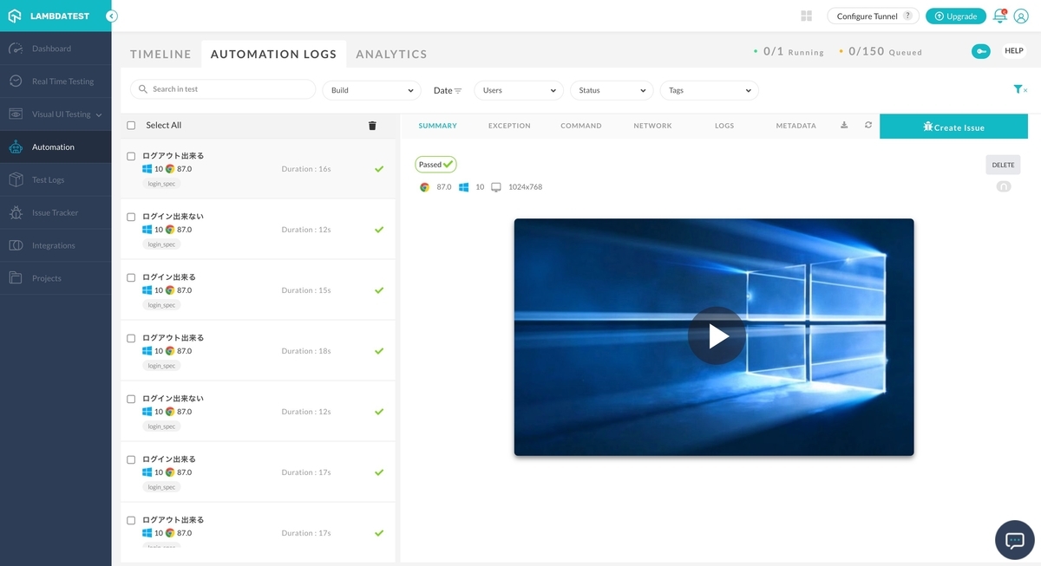Open the Exception tab
The width and height of the screenshot is (1041, 566).
[x=509, y=126]
